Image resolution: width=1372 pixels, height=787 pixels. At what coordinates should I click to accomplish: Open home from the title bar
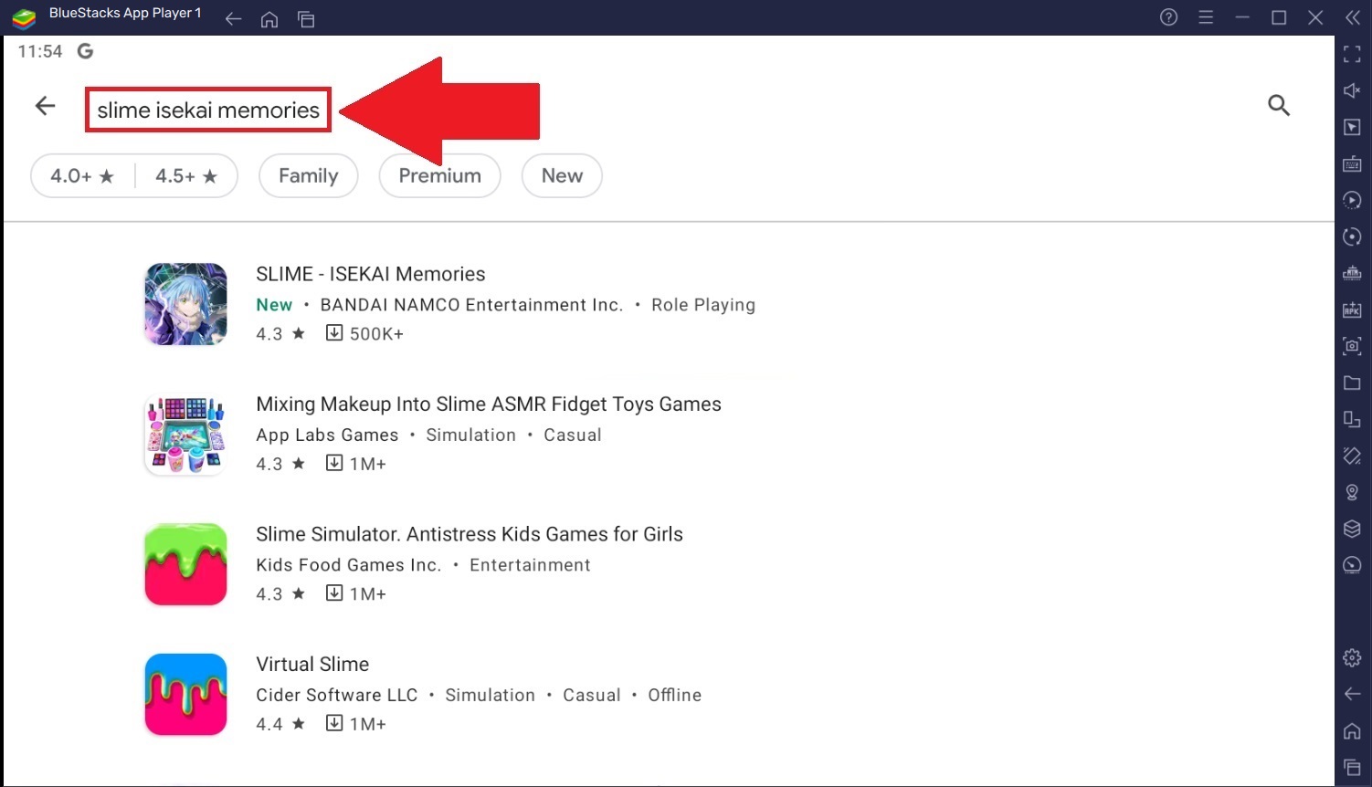[269, 18]
